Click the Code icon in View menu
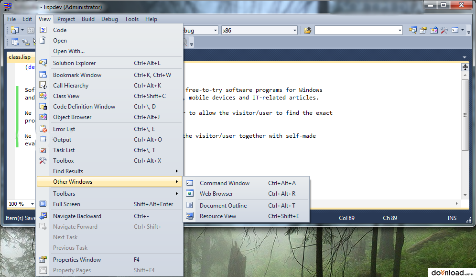The image size is (476, 277). (43, 30)
